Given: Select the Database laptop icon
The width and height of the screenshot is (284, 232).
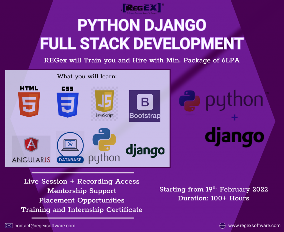Looking at the screenshot, I should (70, 148).
